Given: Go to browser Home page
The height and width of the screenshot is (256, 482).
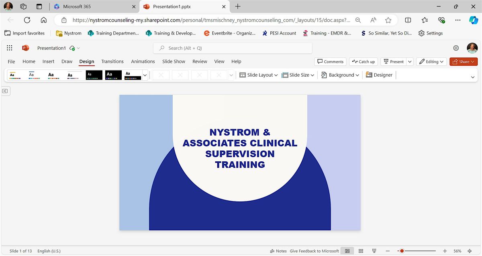Looking at the screenshot, I should tap(44, 20).
